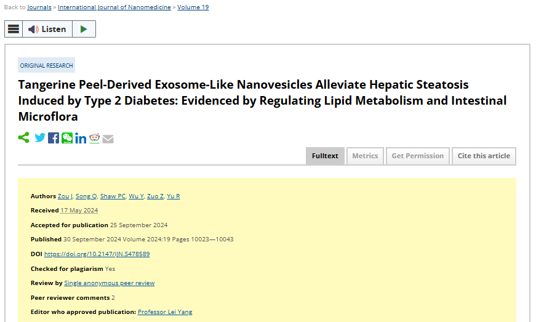
Task: Share the article on LinkedIn
Action: [x=81, y=139]
